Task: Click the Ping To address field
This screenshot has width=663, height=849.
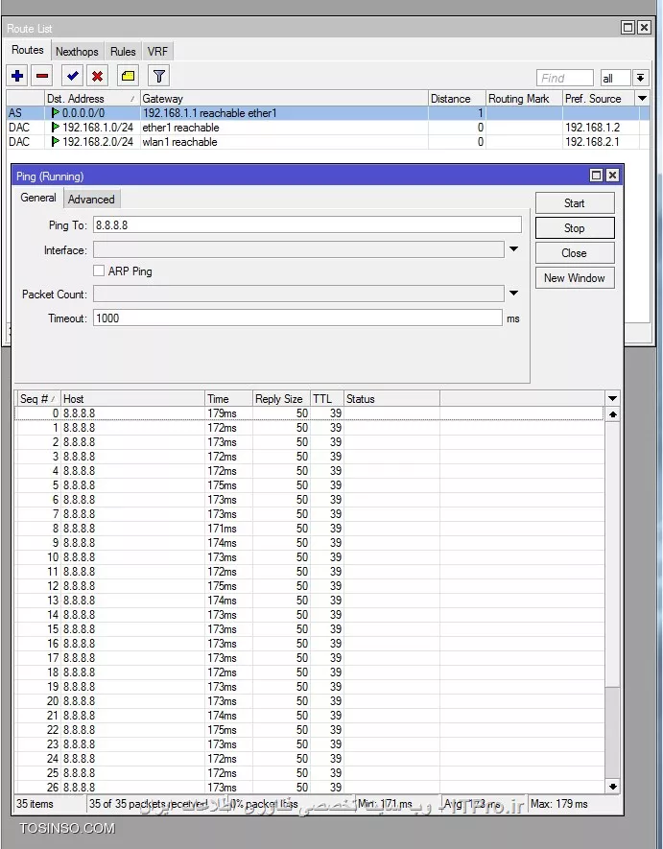Action: point(307,224)
